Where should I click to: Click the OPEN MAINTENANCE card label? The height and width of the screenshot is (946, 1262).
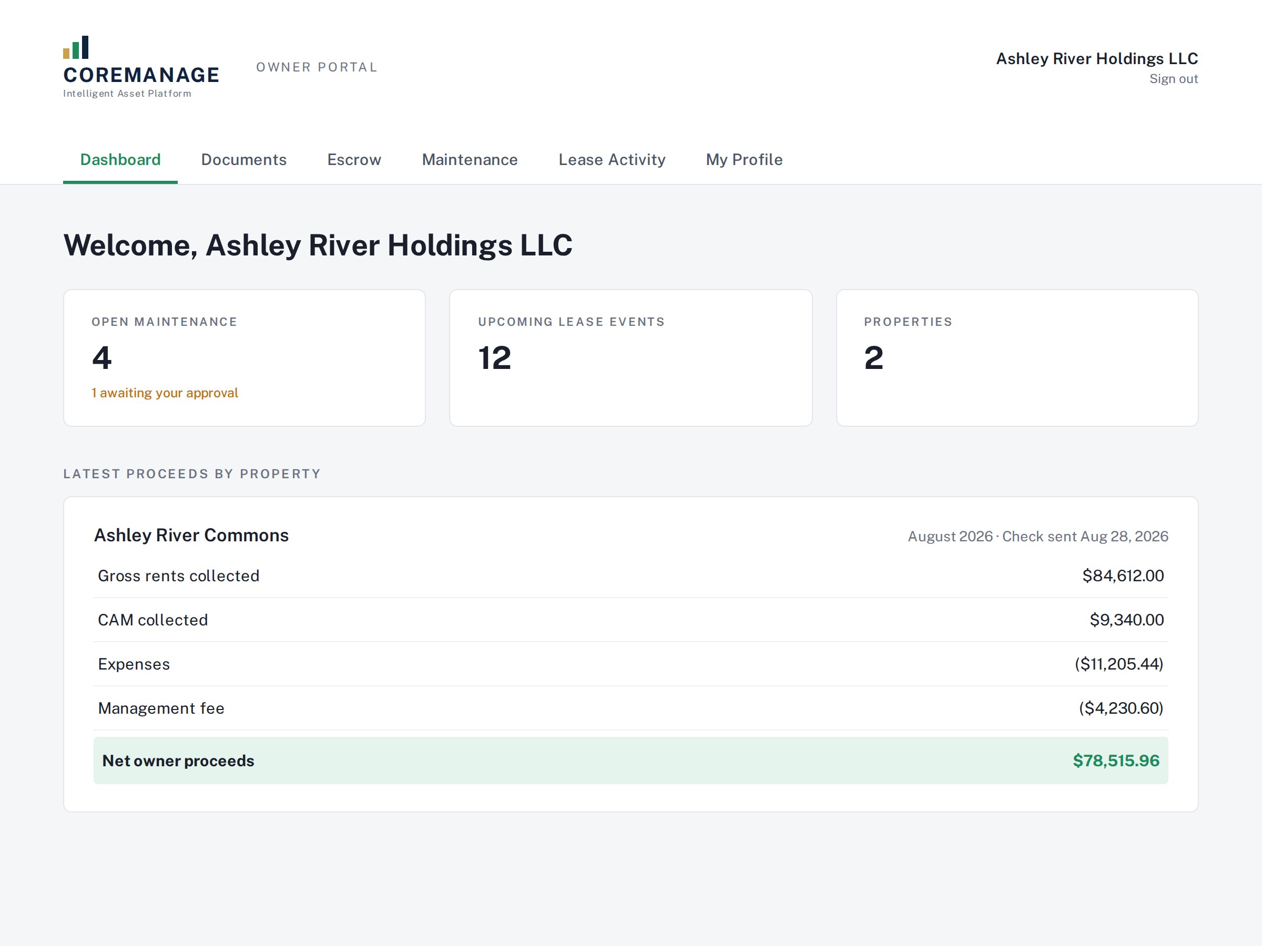(164, 322)
